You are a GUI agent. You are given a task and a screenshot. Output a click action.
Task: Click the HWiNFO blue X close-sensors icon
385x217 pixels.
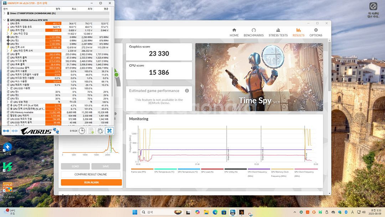(x=109, y=131)
